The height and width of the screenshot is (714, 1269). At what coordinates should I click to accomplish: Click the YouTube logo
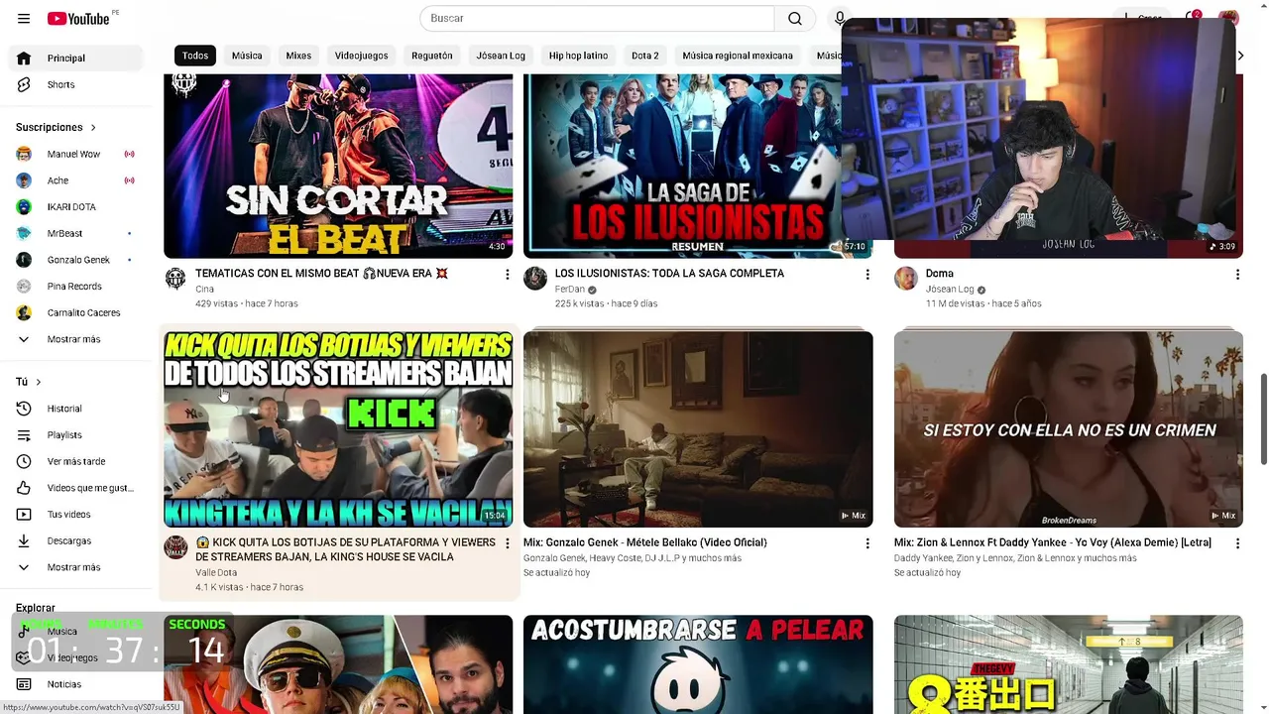(x=78, y=19)
